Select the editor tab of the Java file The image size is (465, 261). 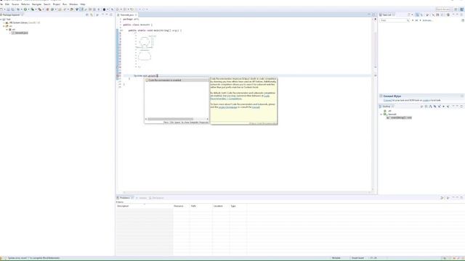point(127,14)
